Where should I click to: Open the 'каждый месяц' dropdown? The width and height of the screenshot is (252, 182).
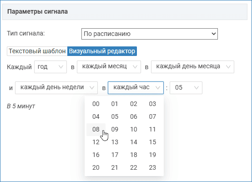[x=109, y=67]
